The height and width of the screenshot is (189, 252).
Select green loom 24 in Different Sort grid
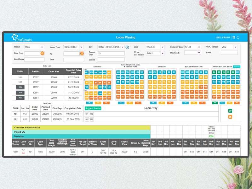(214, 72)
